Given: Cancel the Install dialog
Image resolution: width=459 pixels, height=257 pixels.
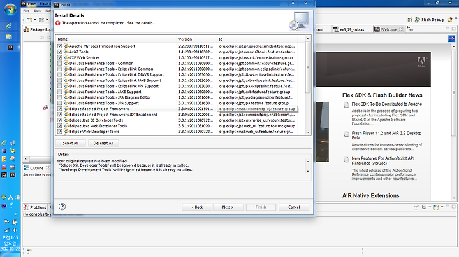Looking at the screenshot, I should (294, 207).
